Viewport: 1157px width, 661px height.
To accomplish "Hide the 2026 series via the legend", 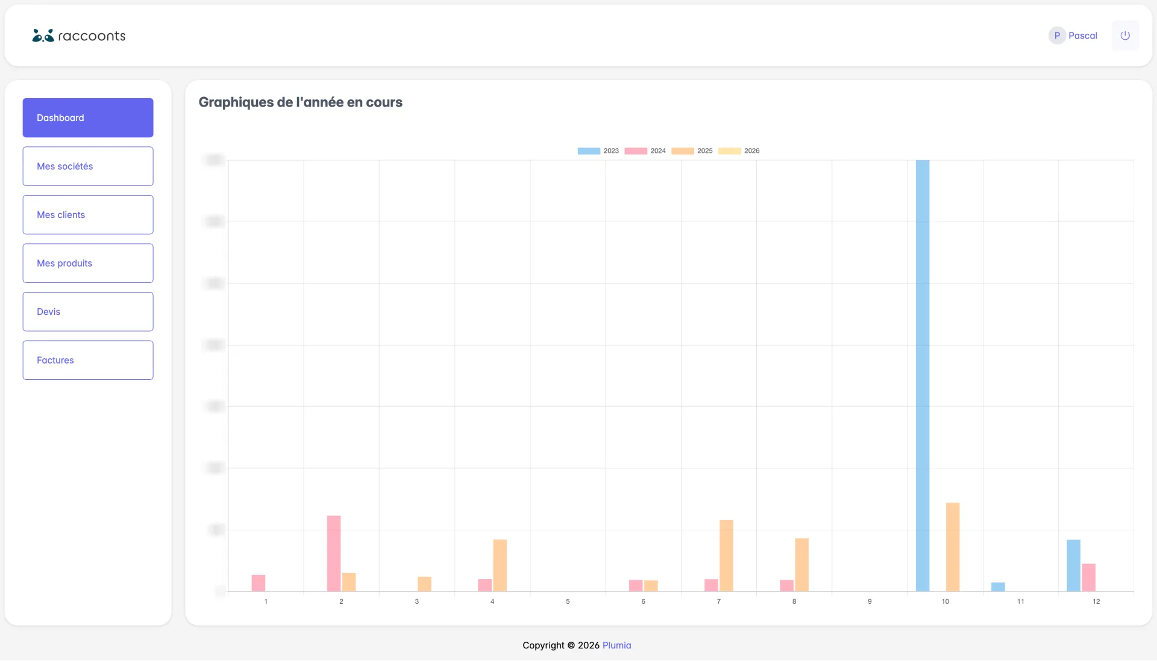I will point(752,151).
